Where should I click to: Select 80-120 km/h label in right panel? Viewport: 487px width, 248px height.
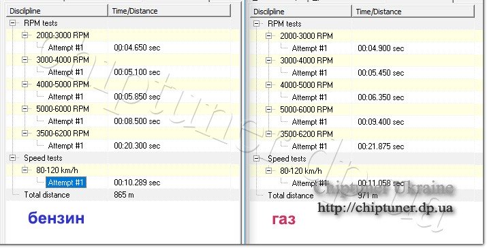301,170
